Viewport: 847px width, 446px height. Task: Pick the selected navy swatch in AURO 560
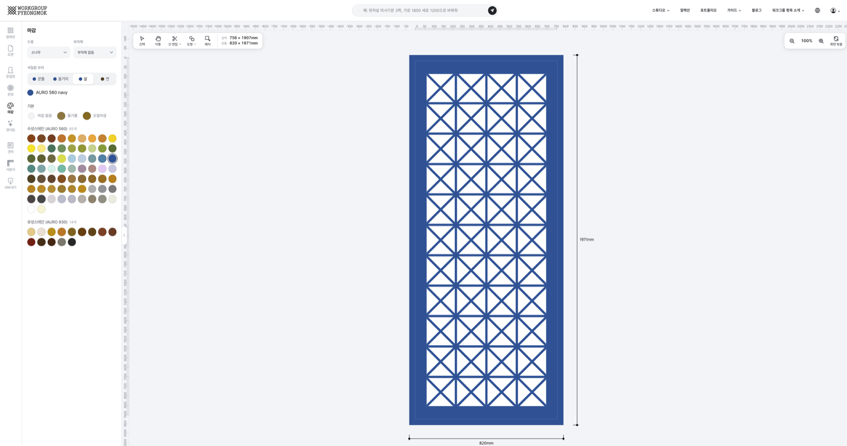pyautogui.click(x=112, y=159)
